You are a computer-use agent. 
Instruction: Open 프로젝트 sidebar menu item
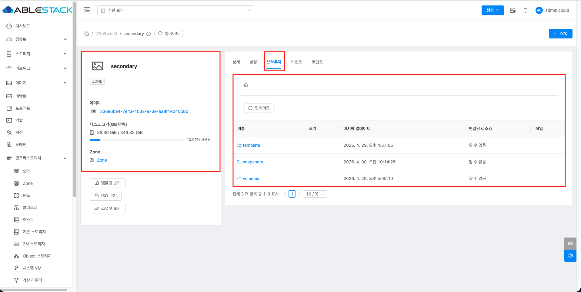pyautogui.click(x=23, y=108)
